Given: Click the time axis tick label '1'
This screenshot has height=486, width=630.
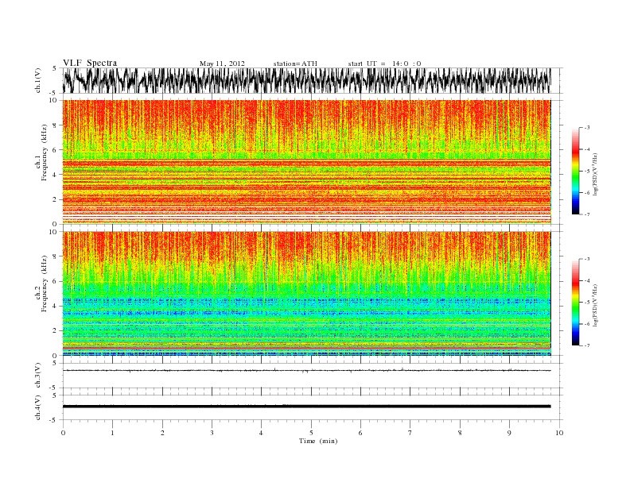Looking at the screenshot, I should (x=113, y=433).
